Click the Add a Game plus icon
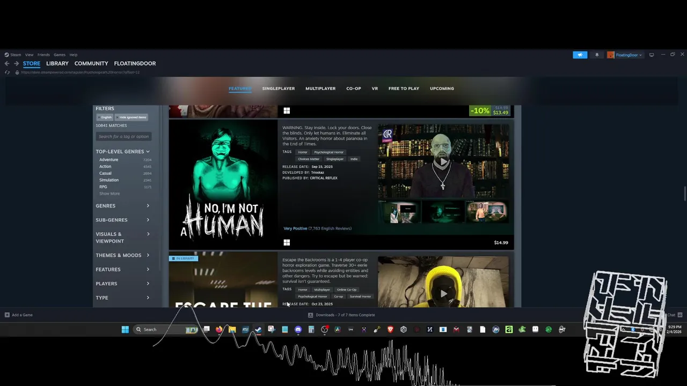Image resolution: width=687 pixels, height=386 pixels. [x=7, y=315]
